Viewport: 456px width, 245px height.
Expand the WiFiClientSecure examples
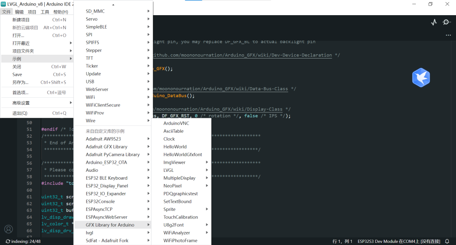(113, 105)
